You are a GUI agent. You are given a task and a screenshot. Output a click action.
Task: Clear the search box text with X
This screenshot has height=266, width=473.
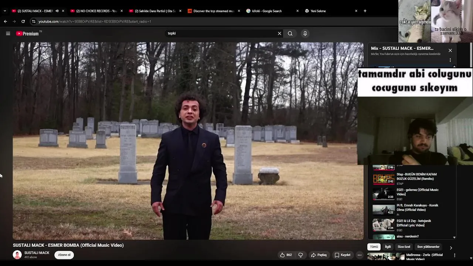(x=279, y=33)
